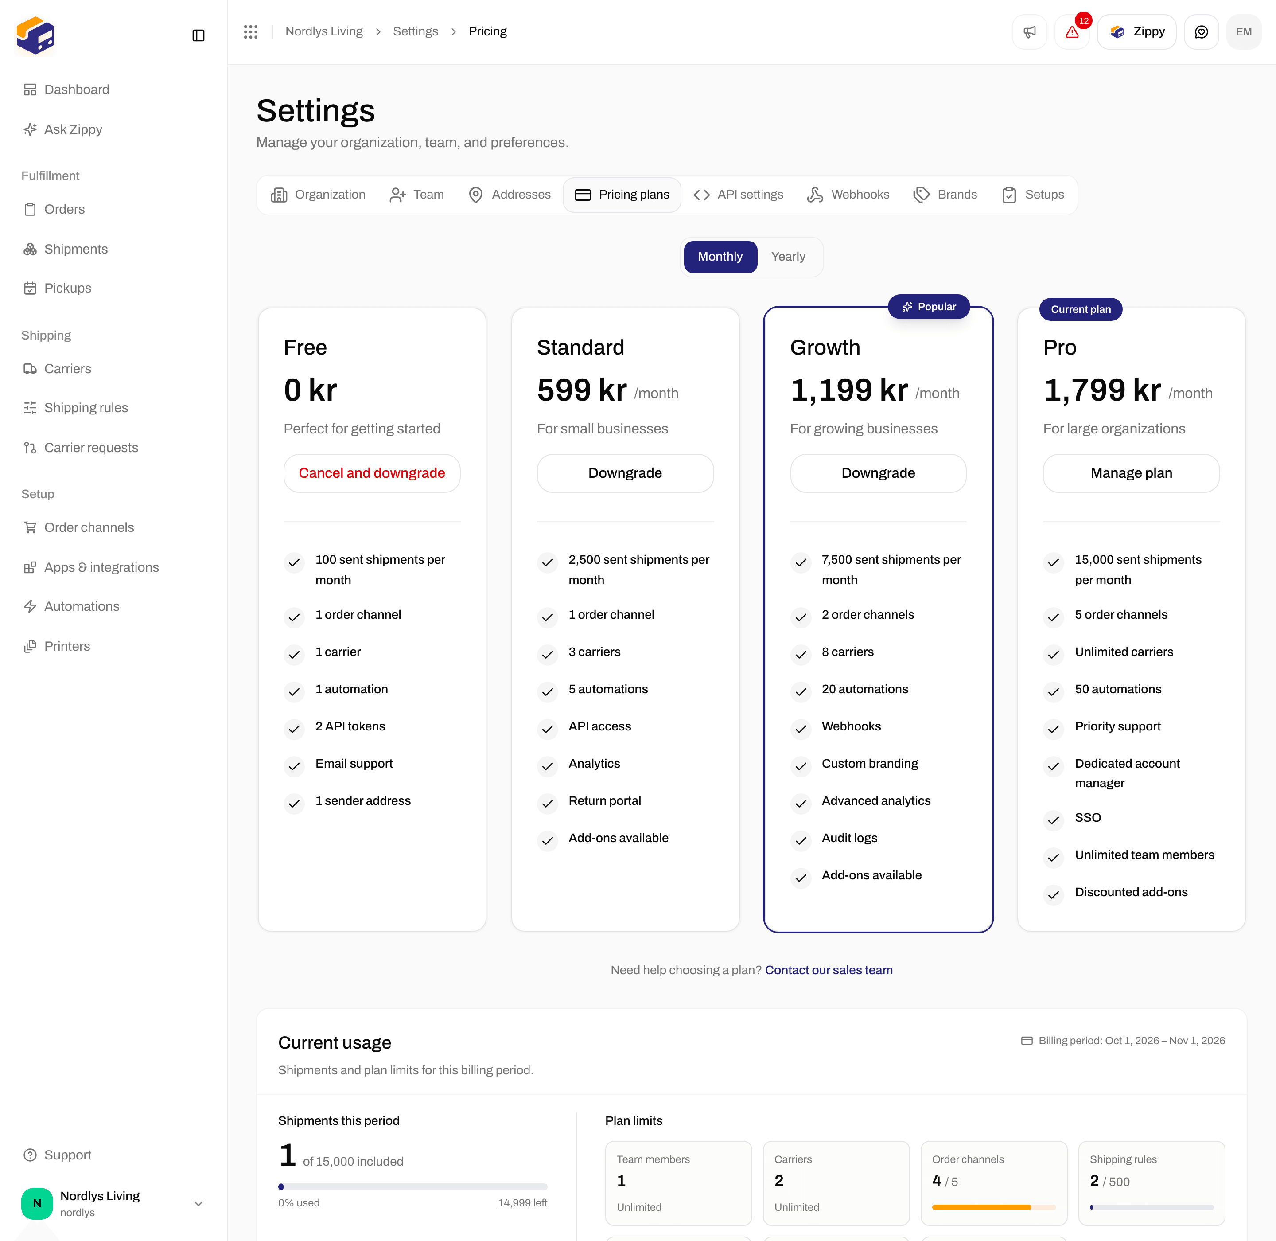
Task: Switch billing to Monthly
Action: pos(720,257)
